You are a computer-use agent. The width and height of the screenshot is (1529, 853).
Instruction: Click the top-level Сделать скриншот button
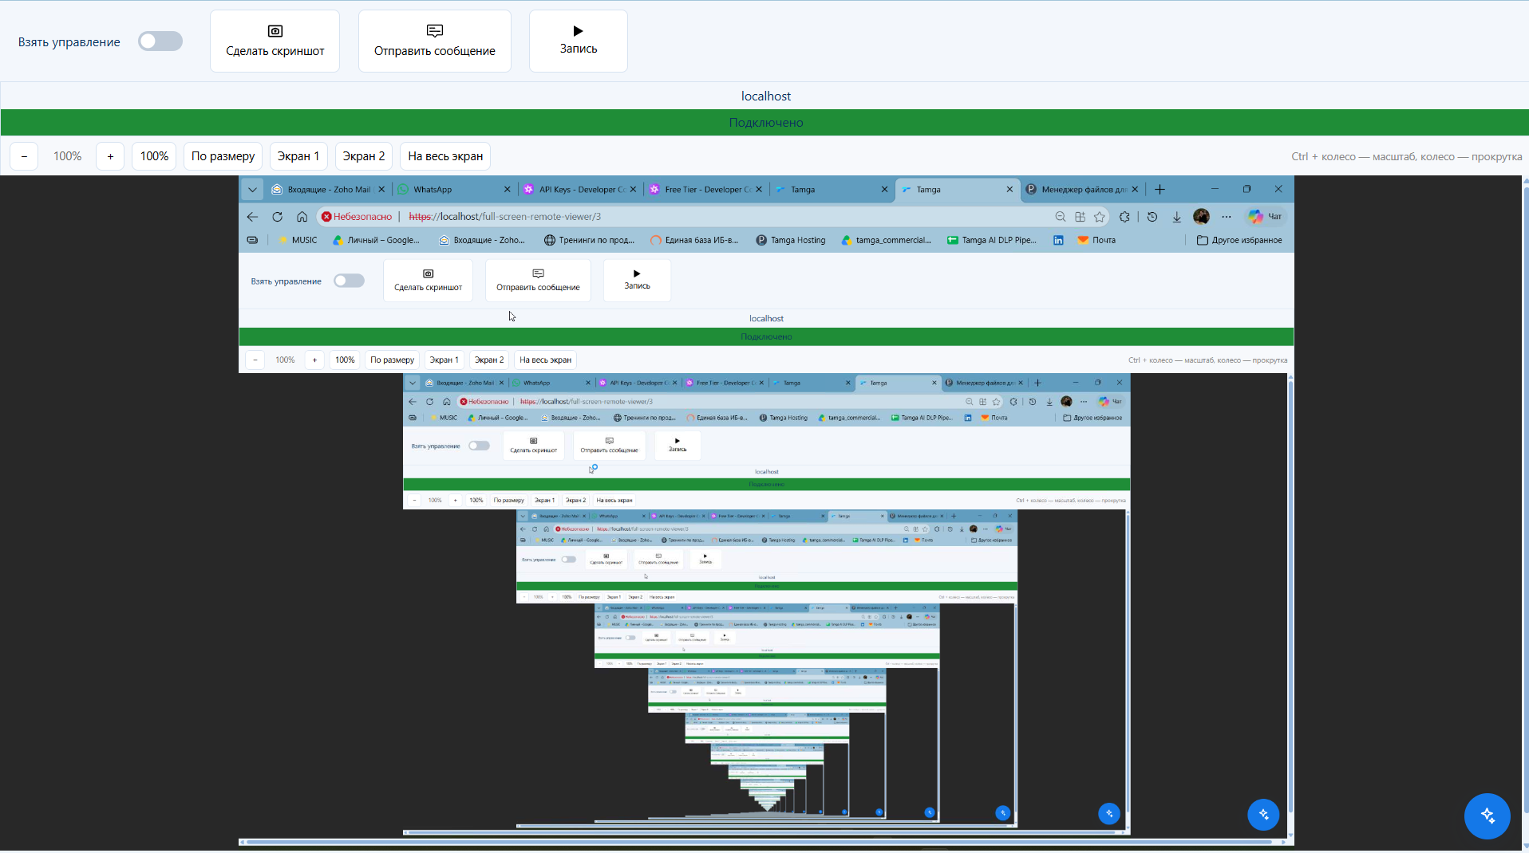pyautogui.click(x=275, y=41)
